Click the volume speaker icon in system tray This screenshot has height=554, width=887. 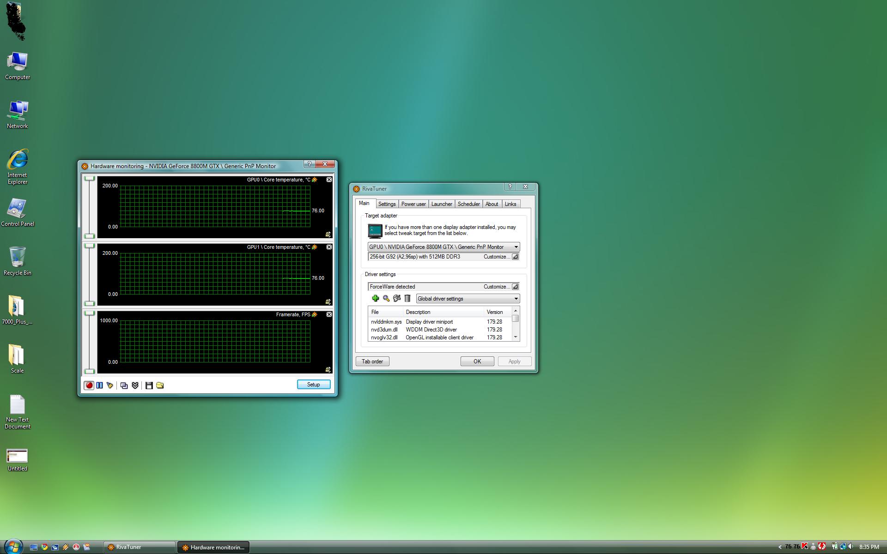[x=851, y=547]
